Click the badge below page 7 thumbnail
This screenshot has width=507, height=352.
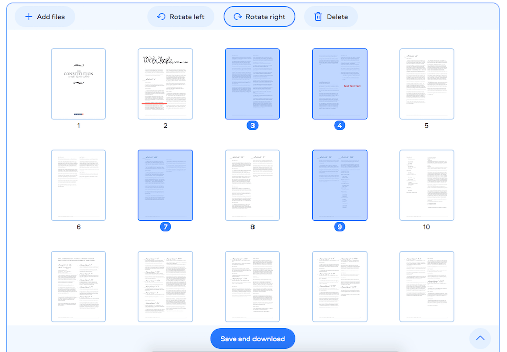click(x=165, y=227)
